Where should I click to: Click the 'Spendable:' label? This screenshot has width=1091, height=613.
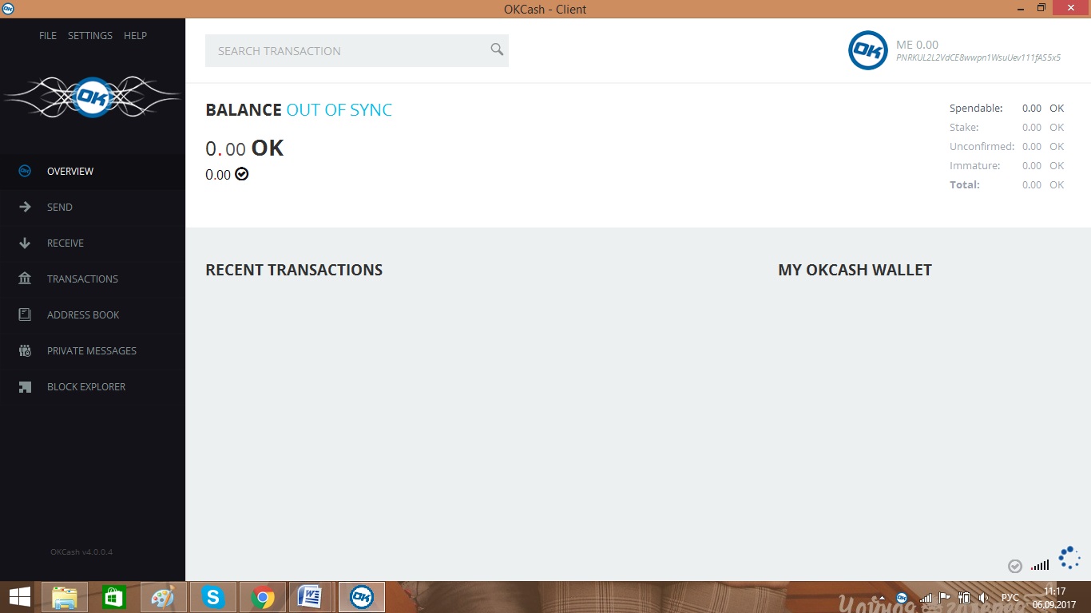976,109
